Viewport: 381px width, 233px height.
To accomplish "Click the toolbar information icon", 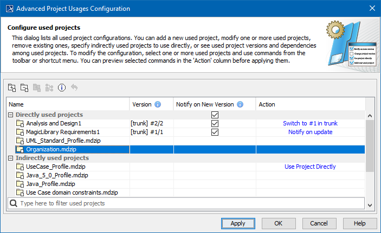I will 62,87.
